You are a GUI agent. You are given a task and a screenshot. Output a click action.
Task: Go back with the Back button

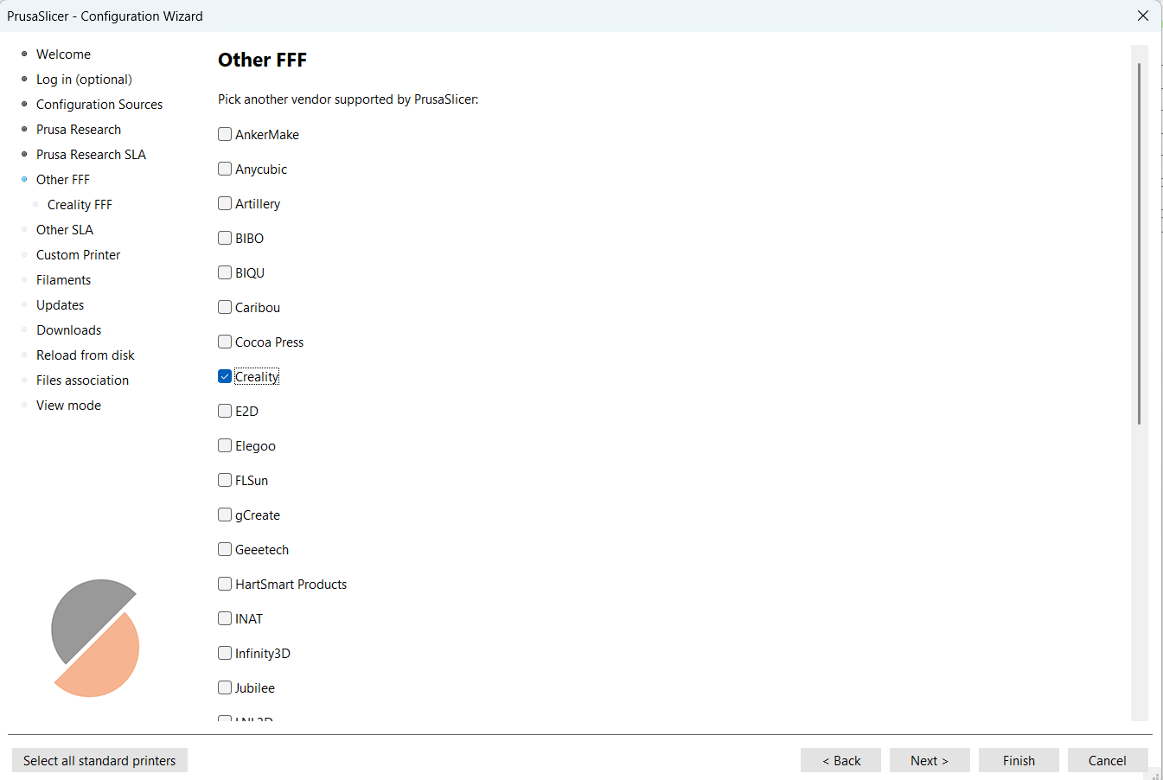point(840,760)
